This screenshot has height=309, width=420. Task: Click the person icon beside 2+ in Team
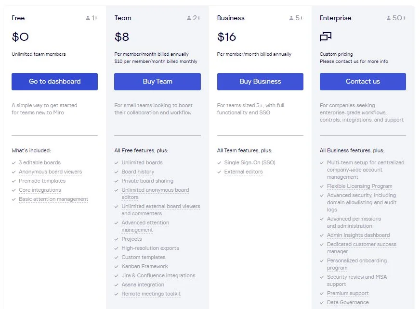click(x=189, y=18)
